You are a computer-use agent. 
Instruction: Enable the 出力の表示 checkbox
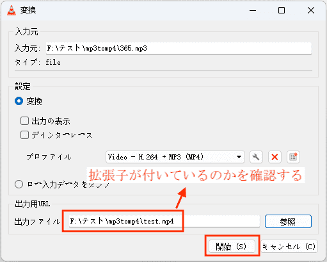click(x=24, y=120)
